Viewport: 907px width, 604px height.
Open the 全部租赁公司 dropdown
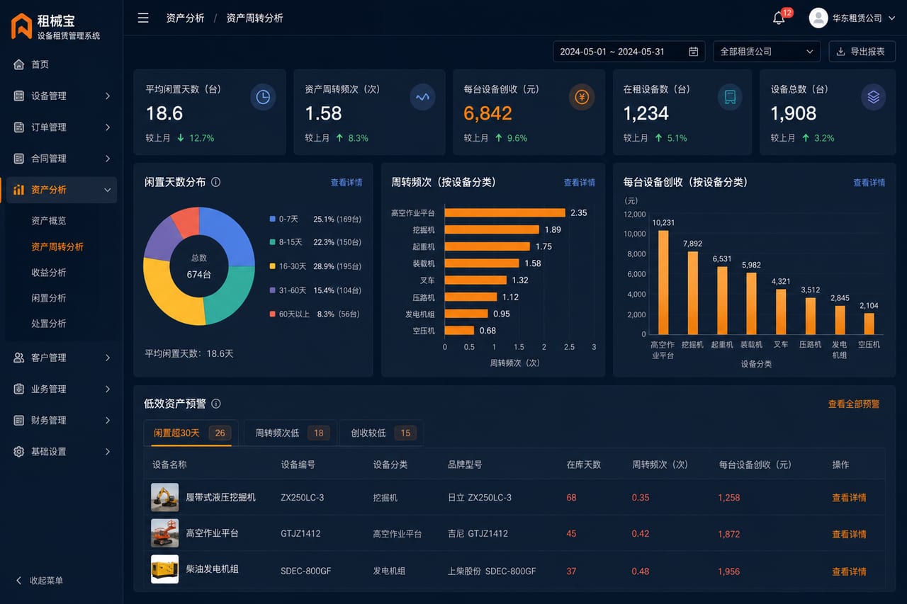tap(767, 52)
